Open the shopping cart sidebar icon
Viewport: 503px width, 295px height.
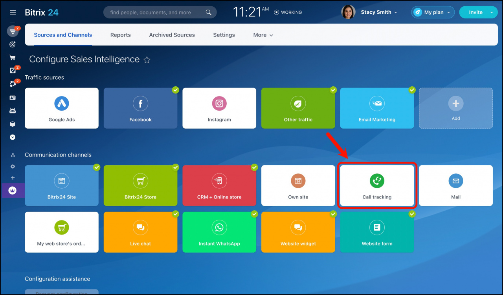click(13, 58)
